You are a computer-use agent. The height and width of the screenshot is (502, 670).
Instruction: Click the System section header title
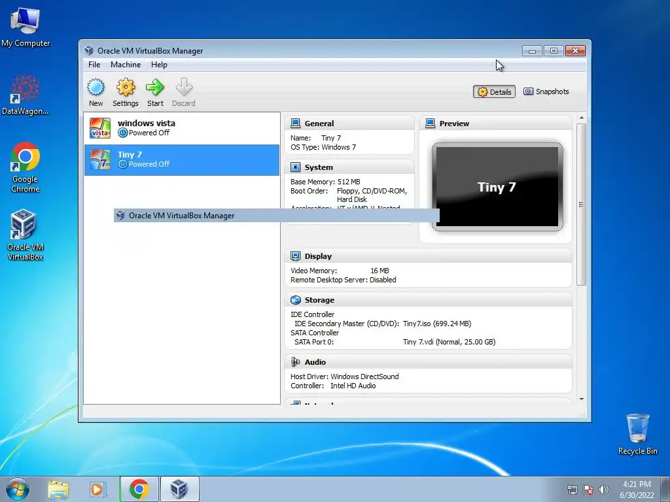(319, 167)
